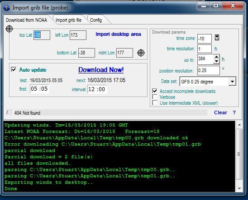Click the bottom Lat input field

pyautogui.click(x=86, y=53)
